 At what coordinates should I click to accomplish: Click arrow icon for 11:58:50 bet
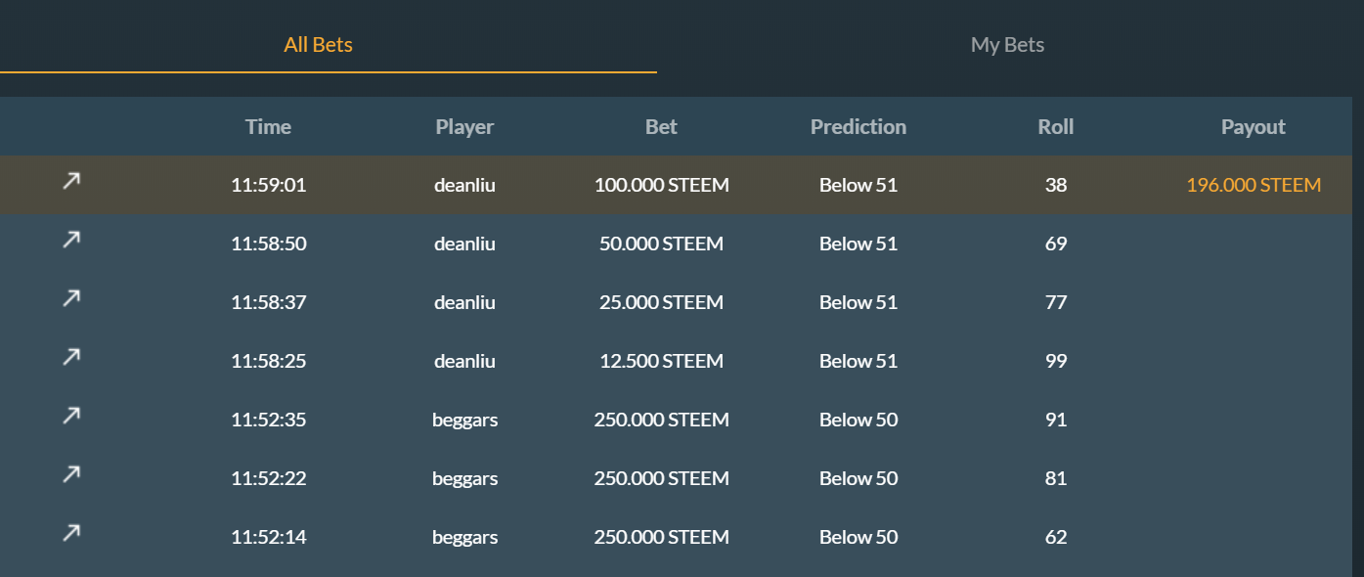point(71,240)
